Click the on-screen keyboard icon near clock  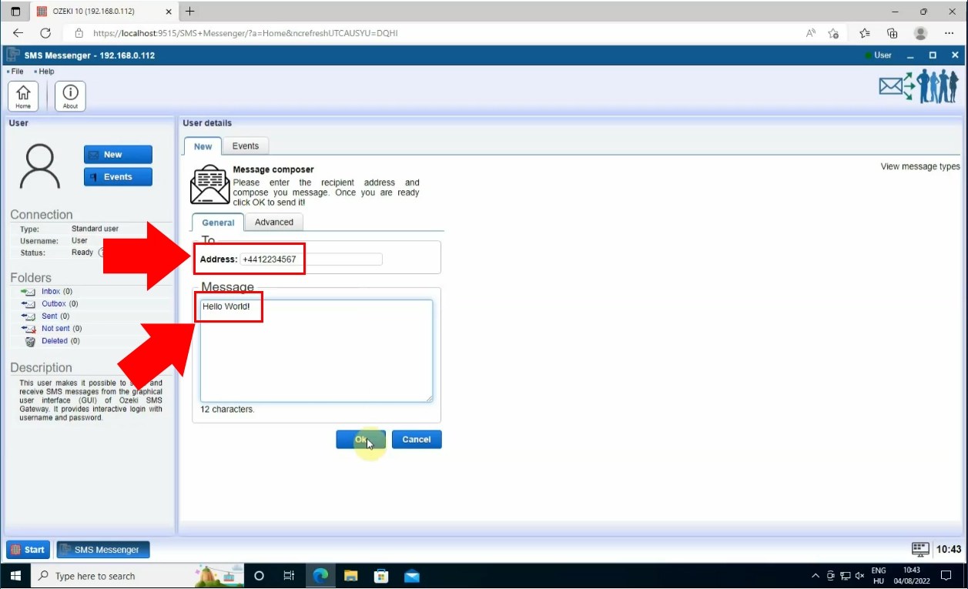click(x=920, y=549)
